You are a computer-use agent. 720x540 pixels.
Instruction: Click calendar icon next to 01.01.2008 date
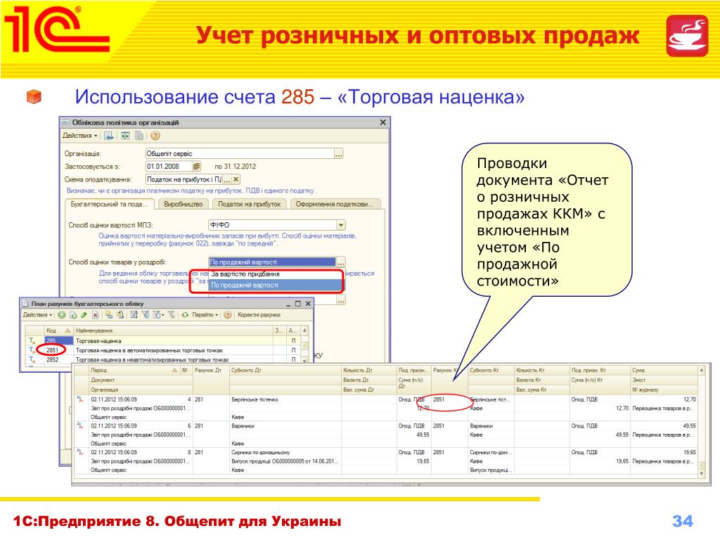[x=197, y=167]
